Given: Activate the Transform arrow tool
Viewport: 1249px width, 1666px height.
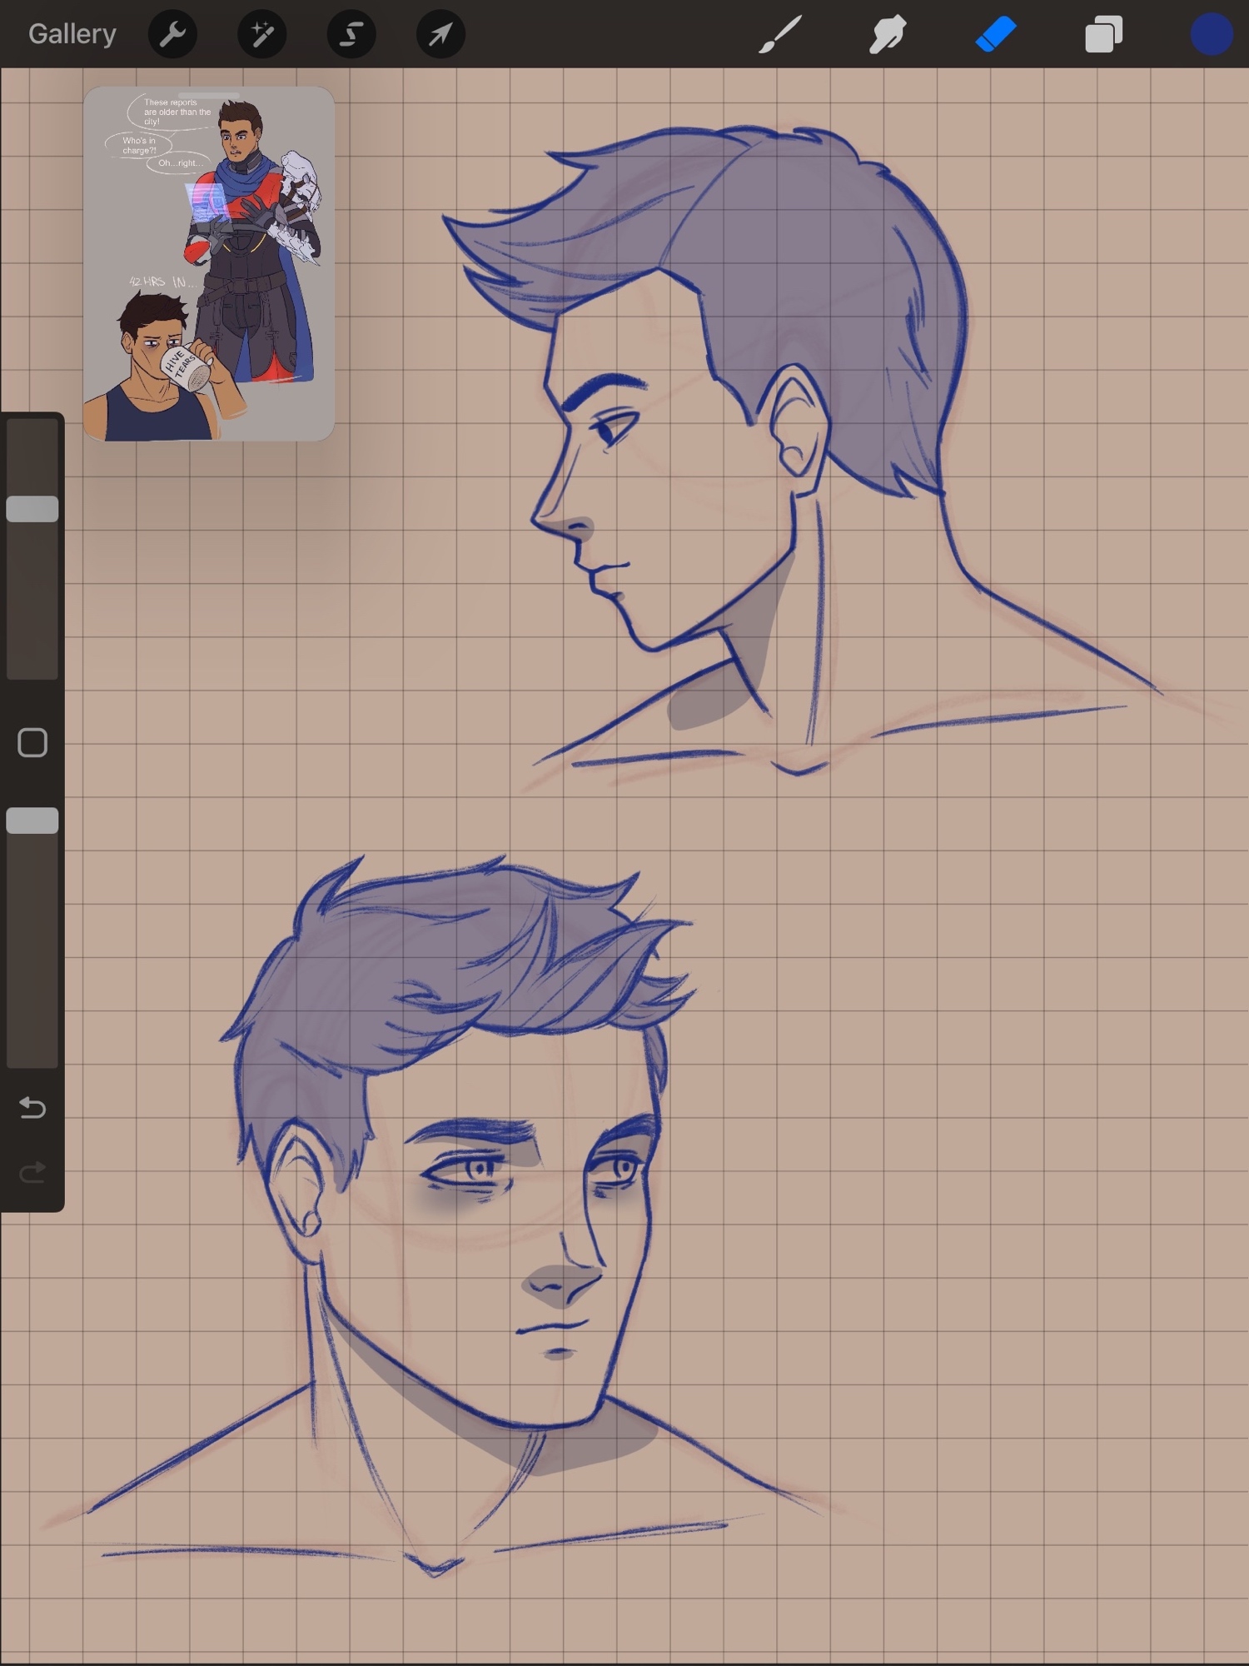Looking at the screenshot, I should [x=440, y=34].
